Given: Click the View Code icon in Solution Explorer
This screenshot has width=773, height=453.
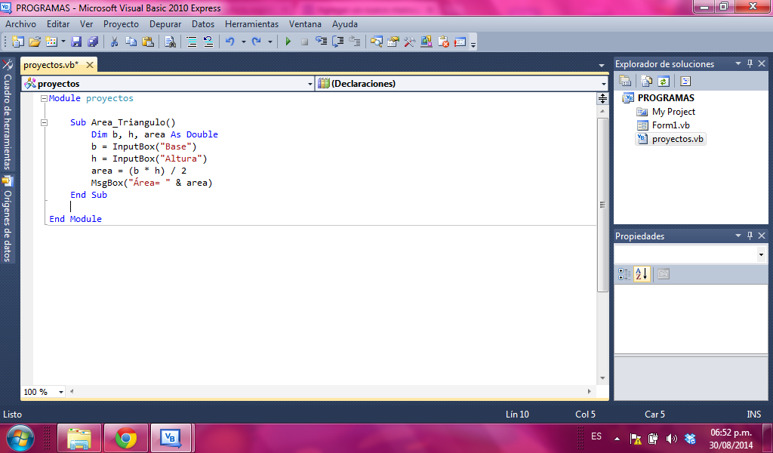Looking at the screenshot, I should [x=685, y=81].
